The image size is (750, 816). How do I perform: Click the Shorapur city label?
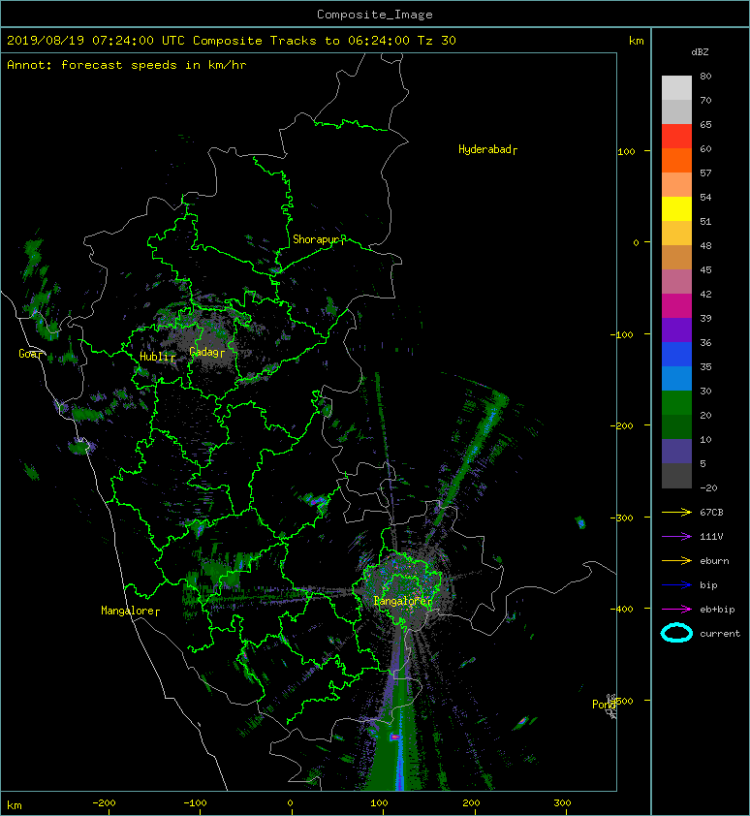click(x=316, y=239)
